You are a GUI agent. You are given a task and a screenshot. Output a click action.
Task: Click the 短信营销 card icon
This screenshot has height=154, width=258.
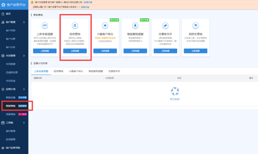click(x=75, y=25)
